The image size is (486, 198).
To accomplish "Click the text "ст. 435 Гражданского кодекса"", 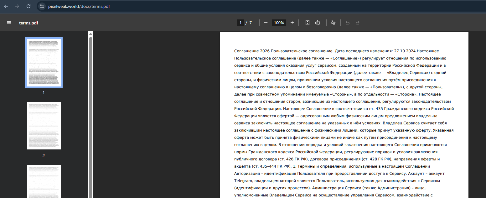I will [x=400, y=109].
